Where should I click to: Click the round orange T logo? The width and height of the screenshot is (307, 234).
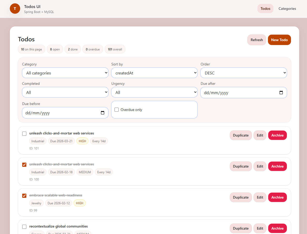(15, 9)
